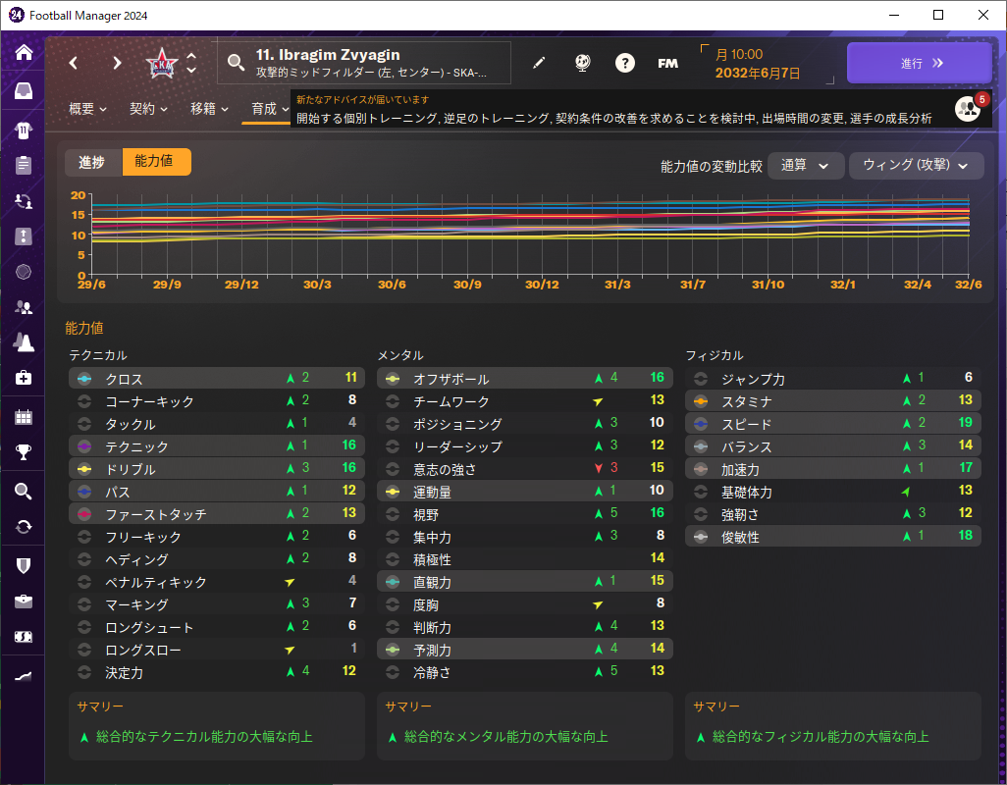Click the pencil edit icon
This screenshot has width=1007, height=785.
coord(539,63)
